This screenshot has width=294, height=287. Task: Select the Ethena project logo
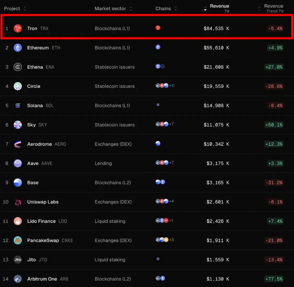[18, 67]
